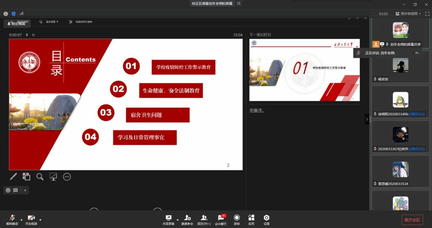Click the red Leave Meeting button

coord(412,220)
